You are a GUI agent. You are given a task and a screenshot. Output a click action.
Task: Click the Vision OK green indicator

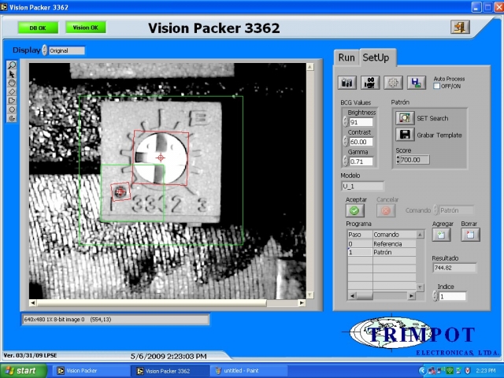[x=86, y=28]
